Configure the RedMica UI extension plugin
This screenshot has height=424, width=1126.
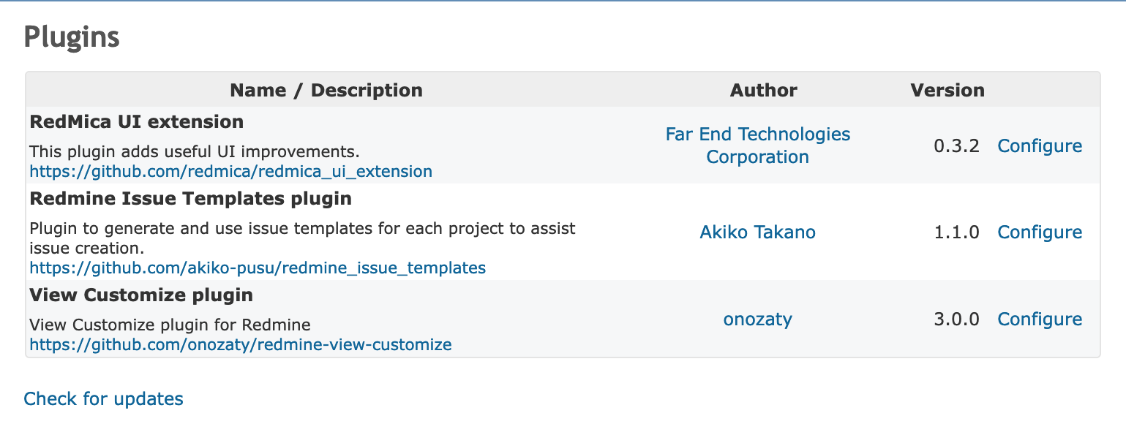pos(1040,146)
